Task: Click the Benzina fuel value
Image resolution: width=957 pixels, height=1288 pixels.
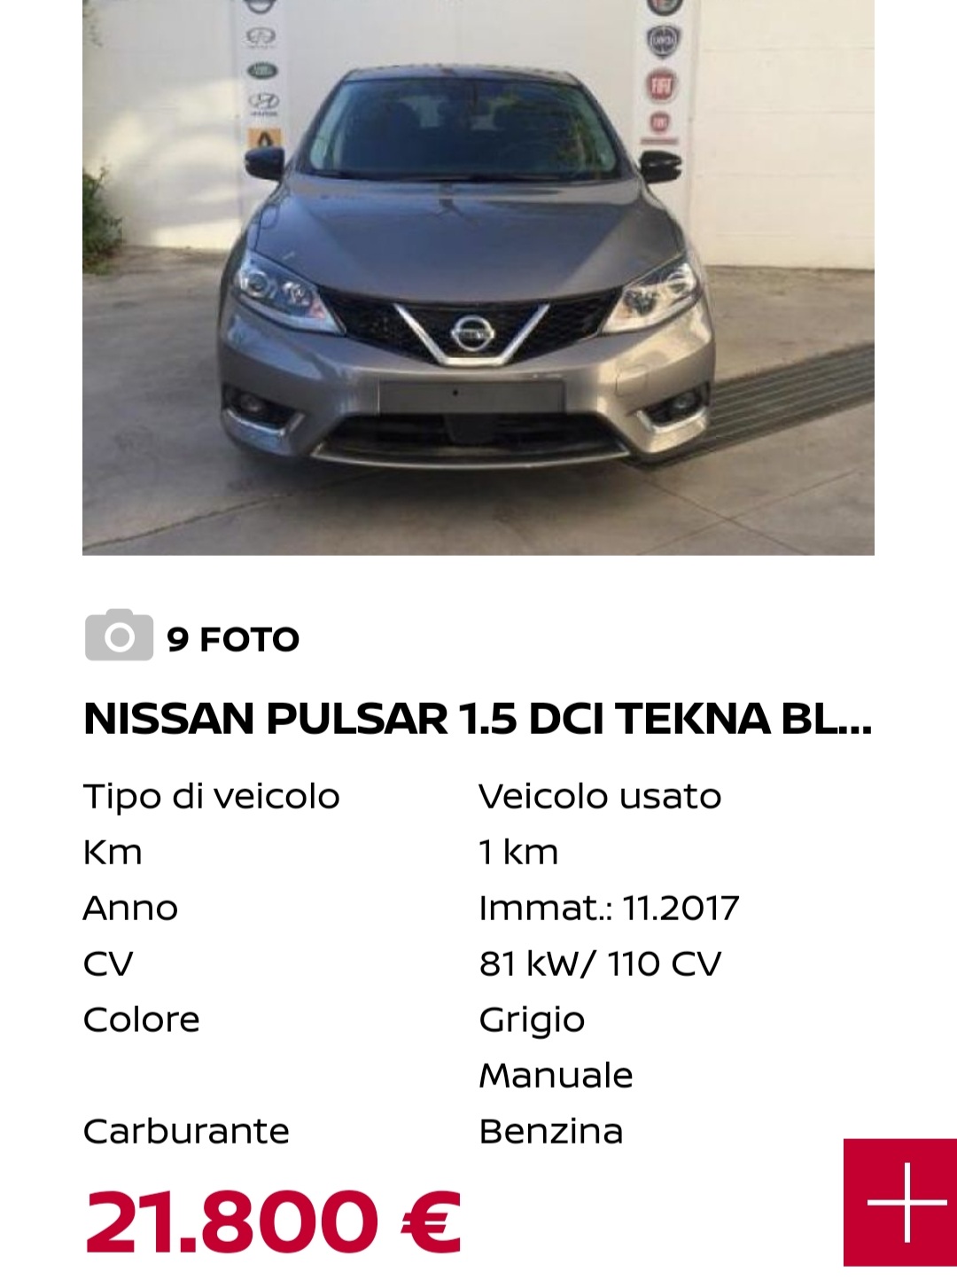Action: [550, 1131]
